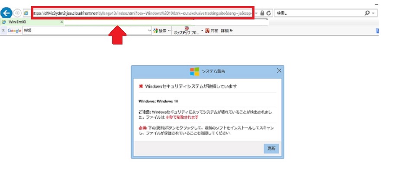Open the popup blocker toolbar button
The image size is (396, 185).
tap(187, 31)
